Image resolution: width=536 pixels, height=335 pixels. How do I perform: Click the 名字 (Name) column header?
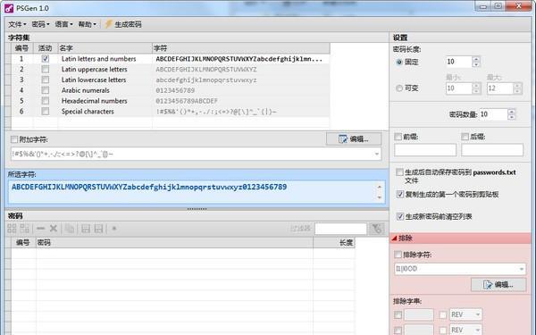[105, 48]
